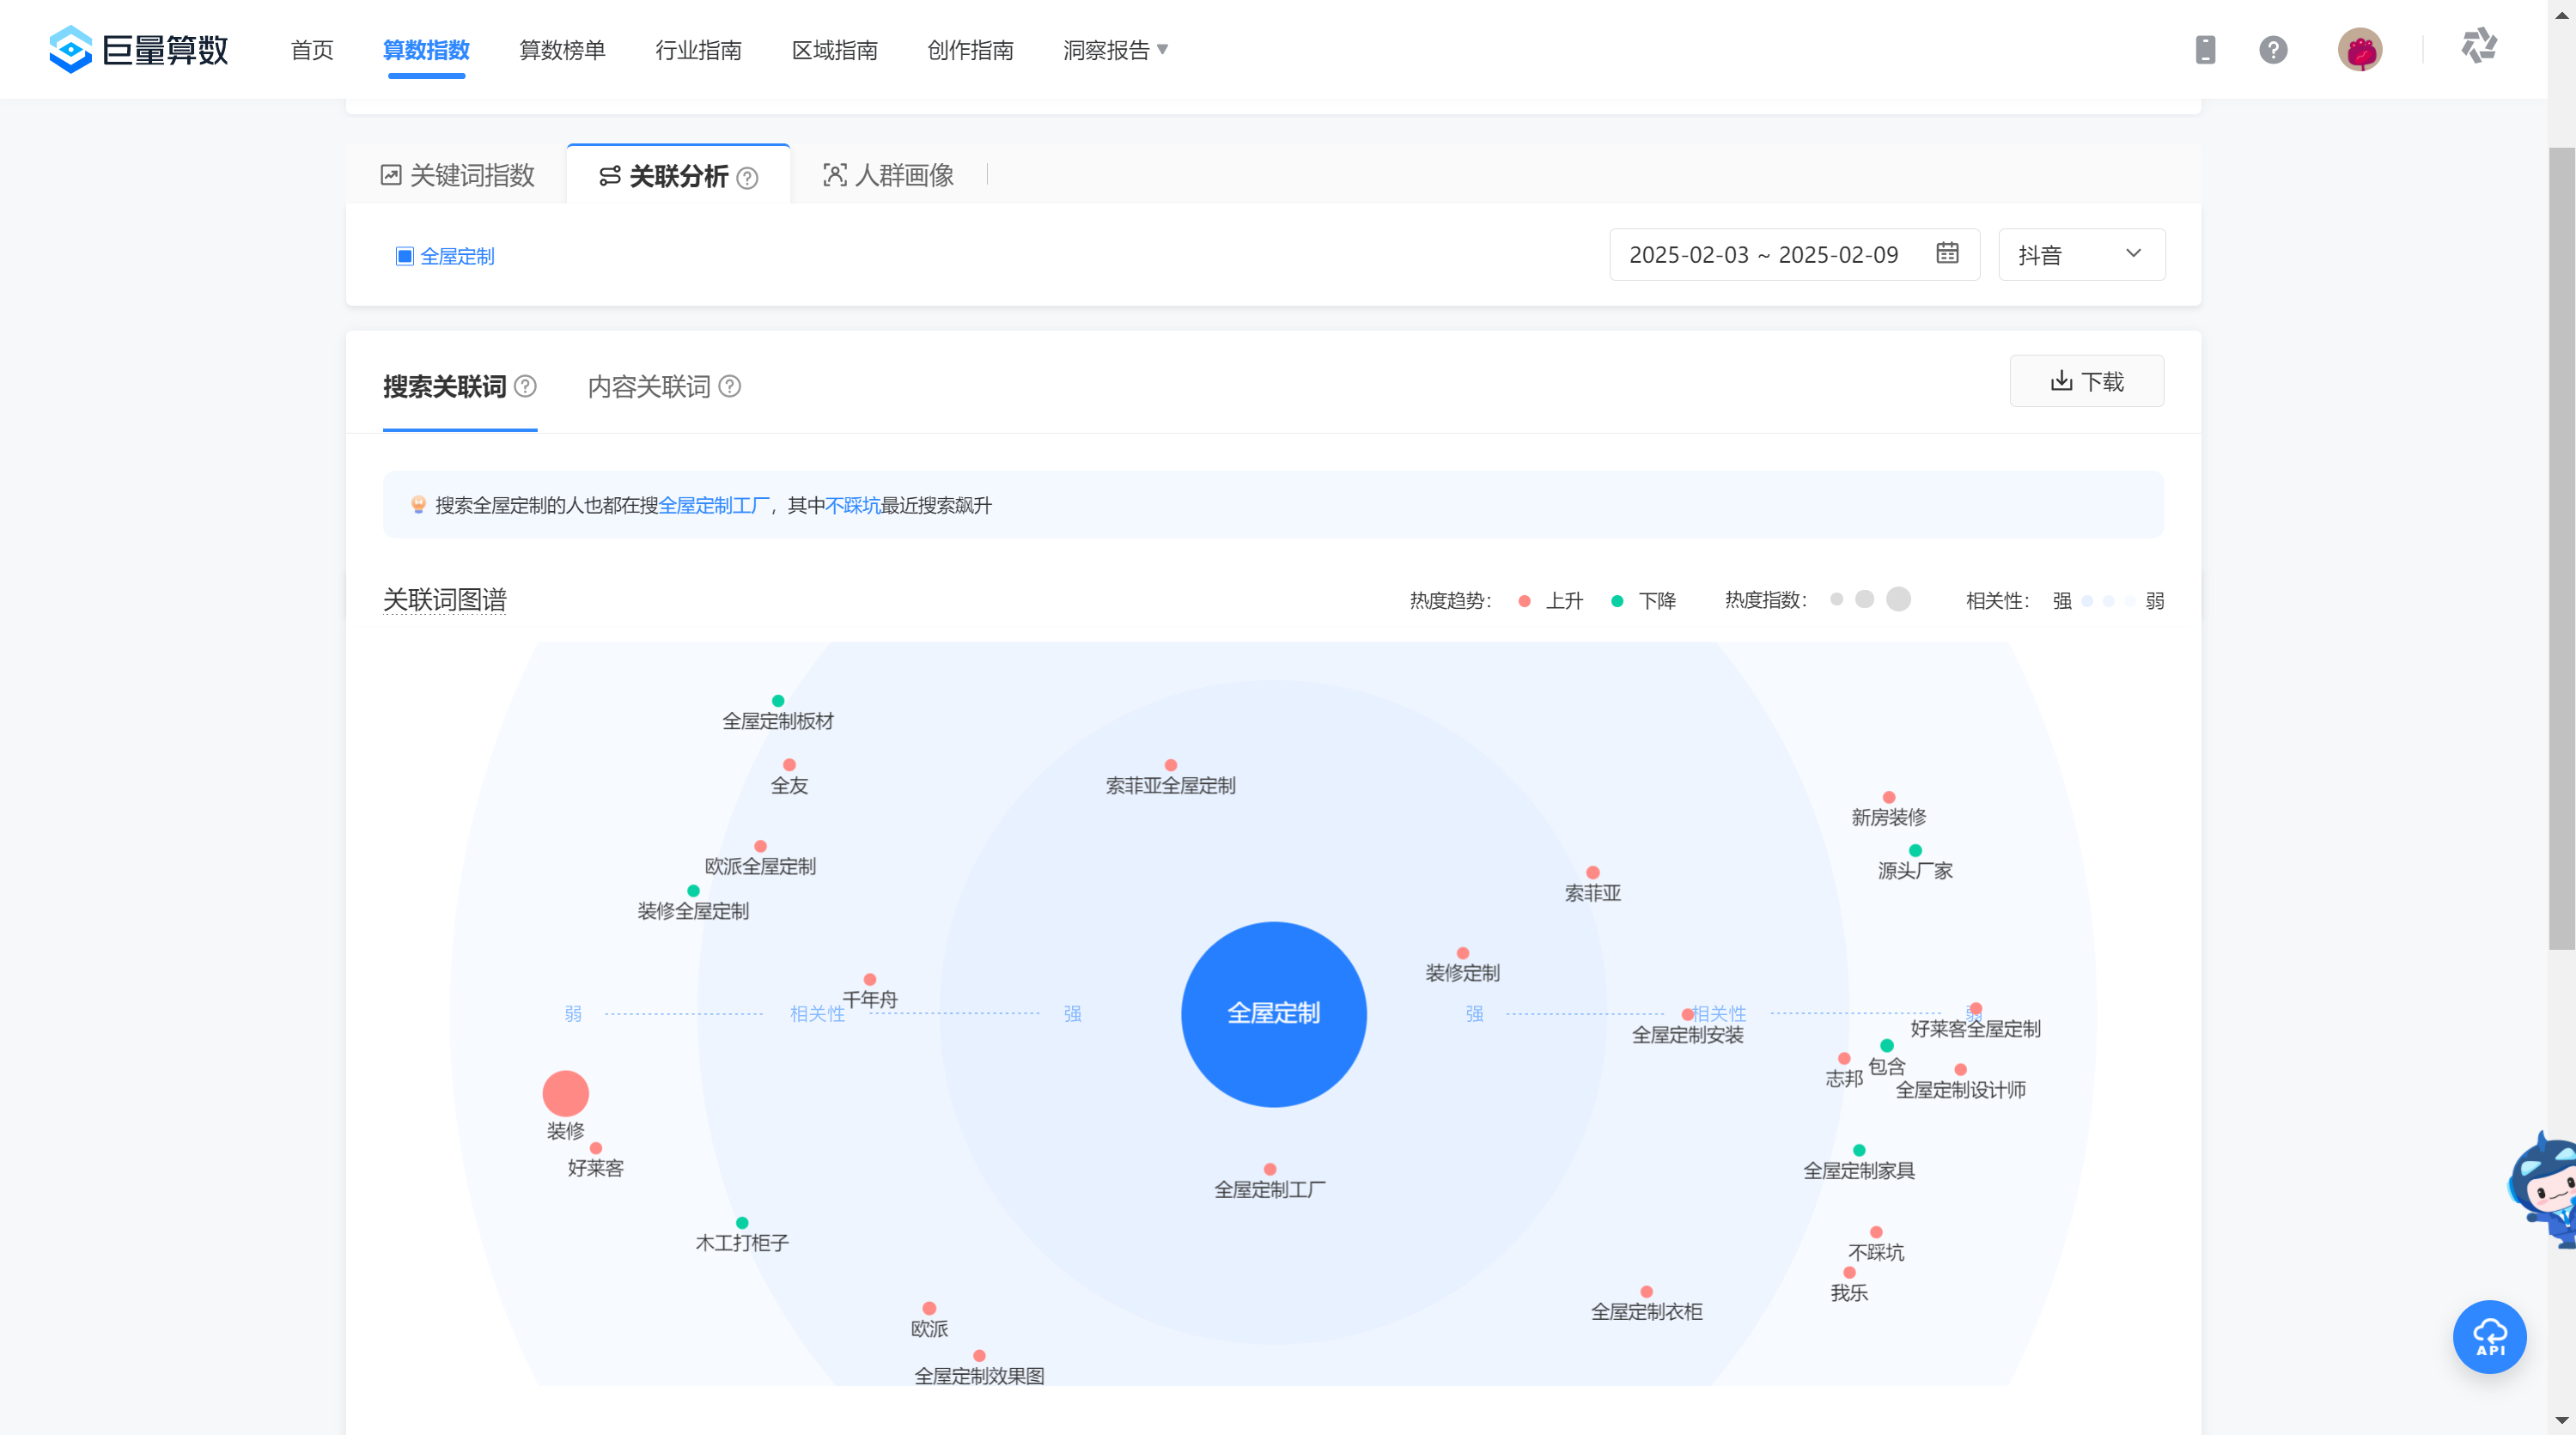Open 区域指南 in top navigation
2576x1435 pixels.
[x=834, y=50]
